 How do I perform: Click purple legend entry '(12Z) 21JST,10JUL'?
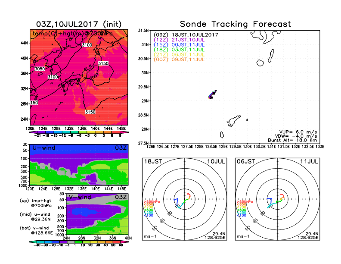click(179, 40)
